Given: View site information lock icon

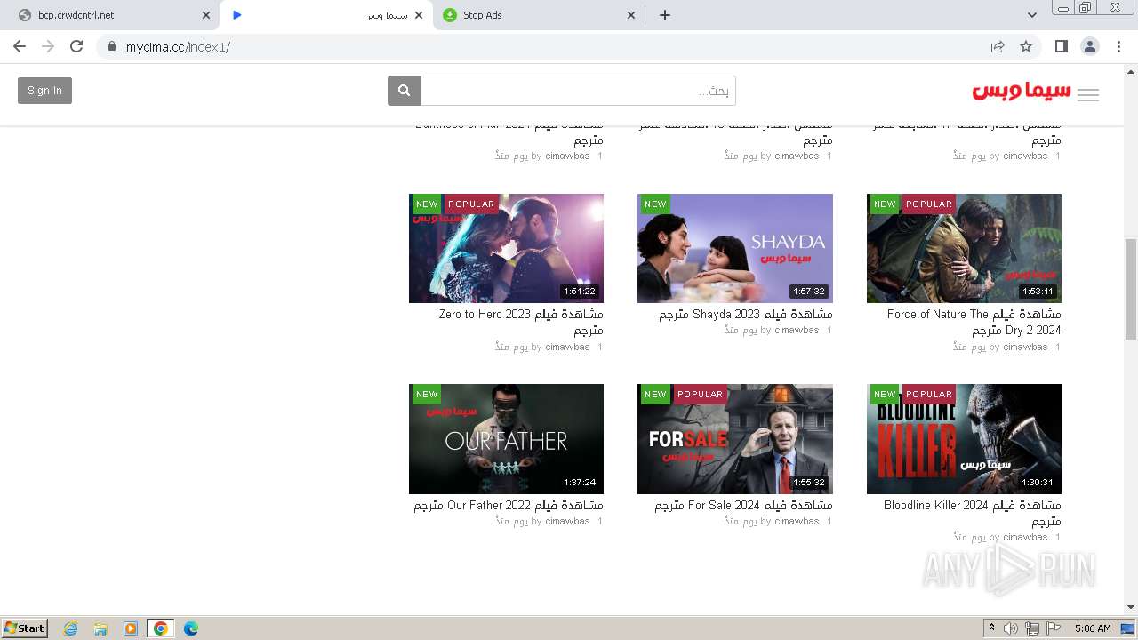Looking at the screenshot, I should coord(112,46).
